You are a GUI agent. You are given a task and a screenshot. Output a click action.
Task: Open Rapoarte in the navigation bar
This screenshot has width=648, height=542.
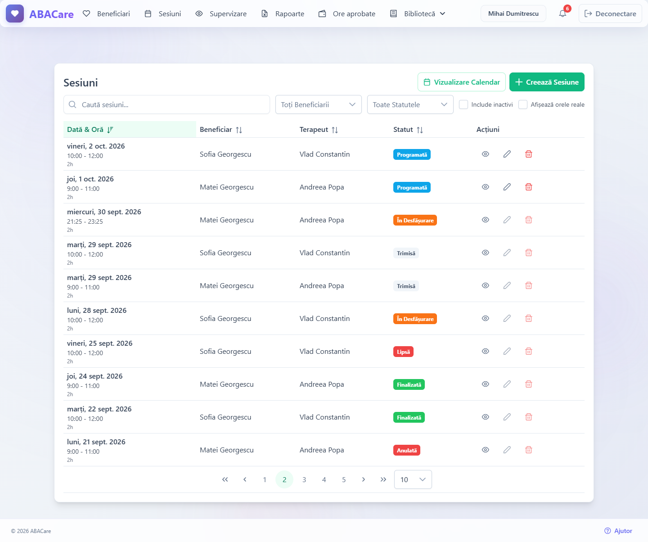pyautogui.click(x=283, y=14)
